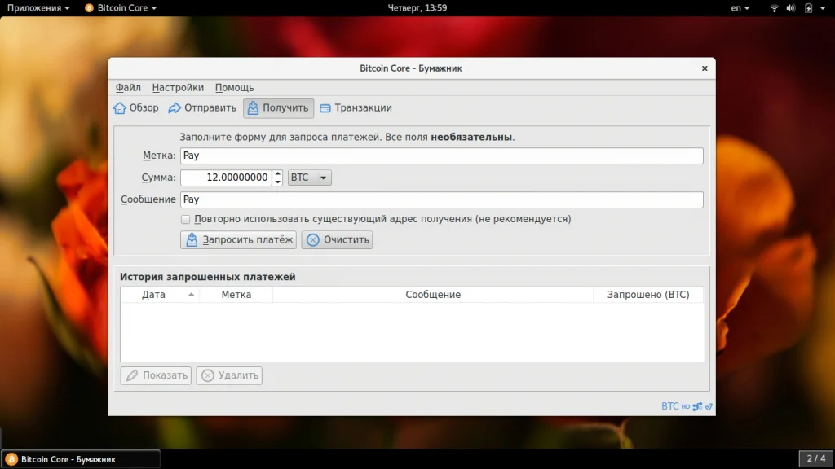
Task: Click the Запросить платёж button
Action: 238,240
